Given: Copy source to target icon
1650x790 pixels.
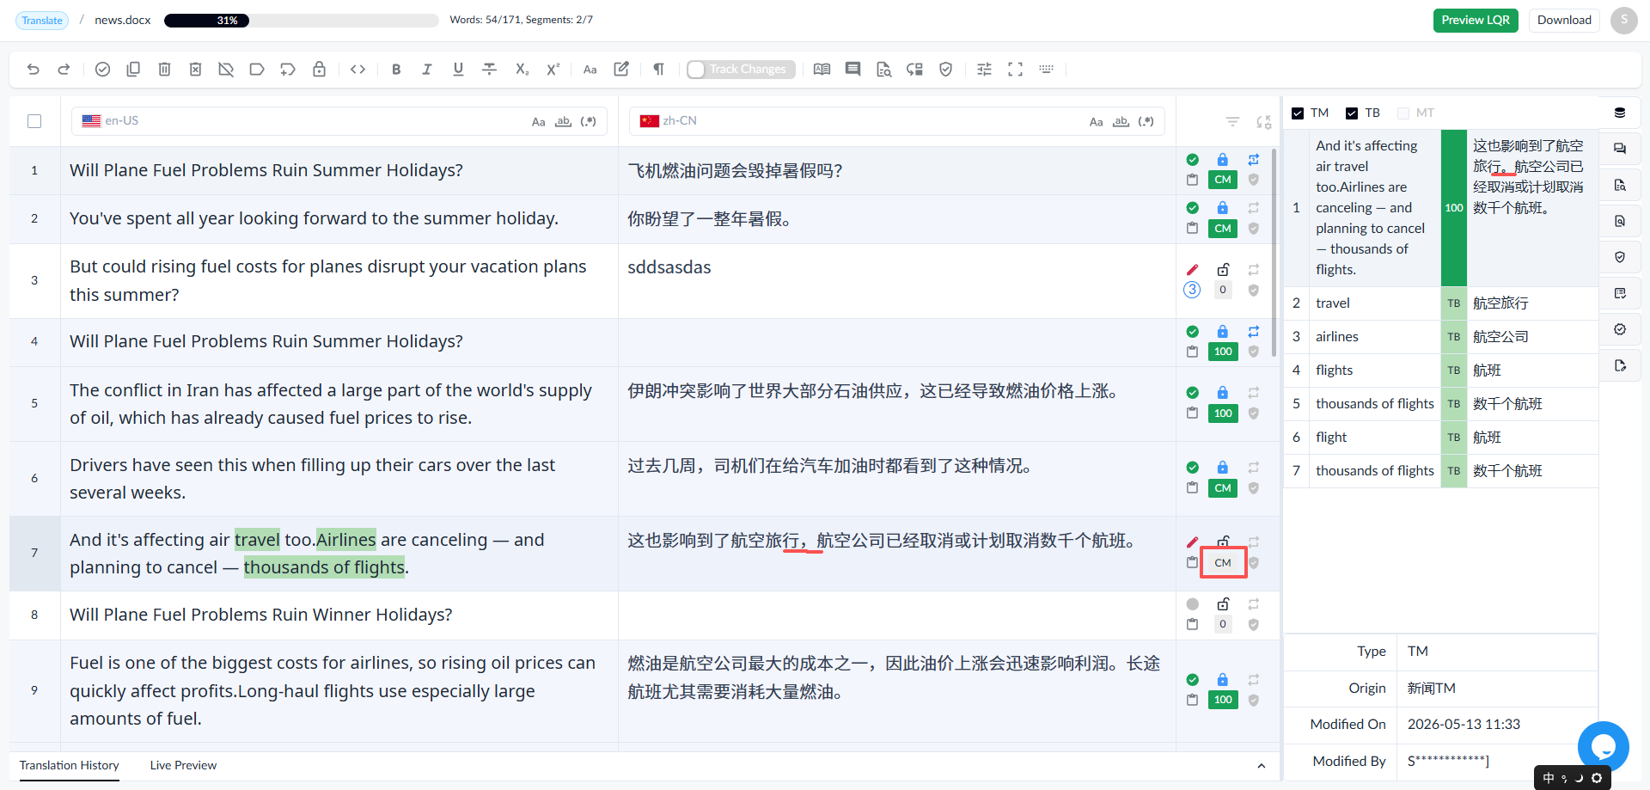Looking at the screenshot, I should [x=133, y=70].
